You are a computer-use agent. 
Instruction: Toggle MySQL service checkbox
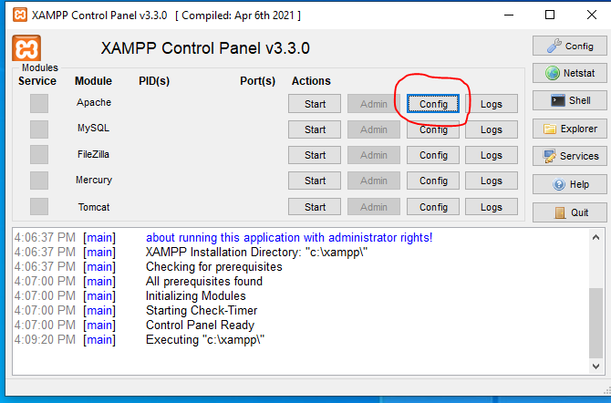coord(39,129)
